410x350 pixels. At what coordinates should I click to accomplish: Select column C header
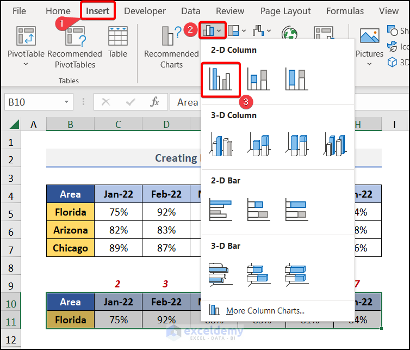pyautogui.click(x=118, y=124)
